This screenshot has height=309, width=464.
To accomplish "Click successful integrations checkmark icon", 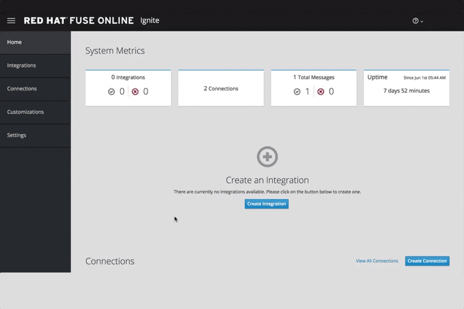I will (x=111, y=92).
